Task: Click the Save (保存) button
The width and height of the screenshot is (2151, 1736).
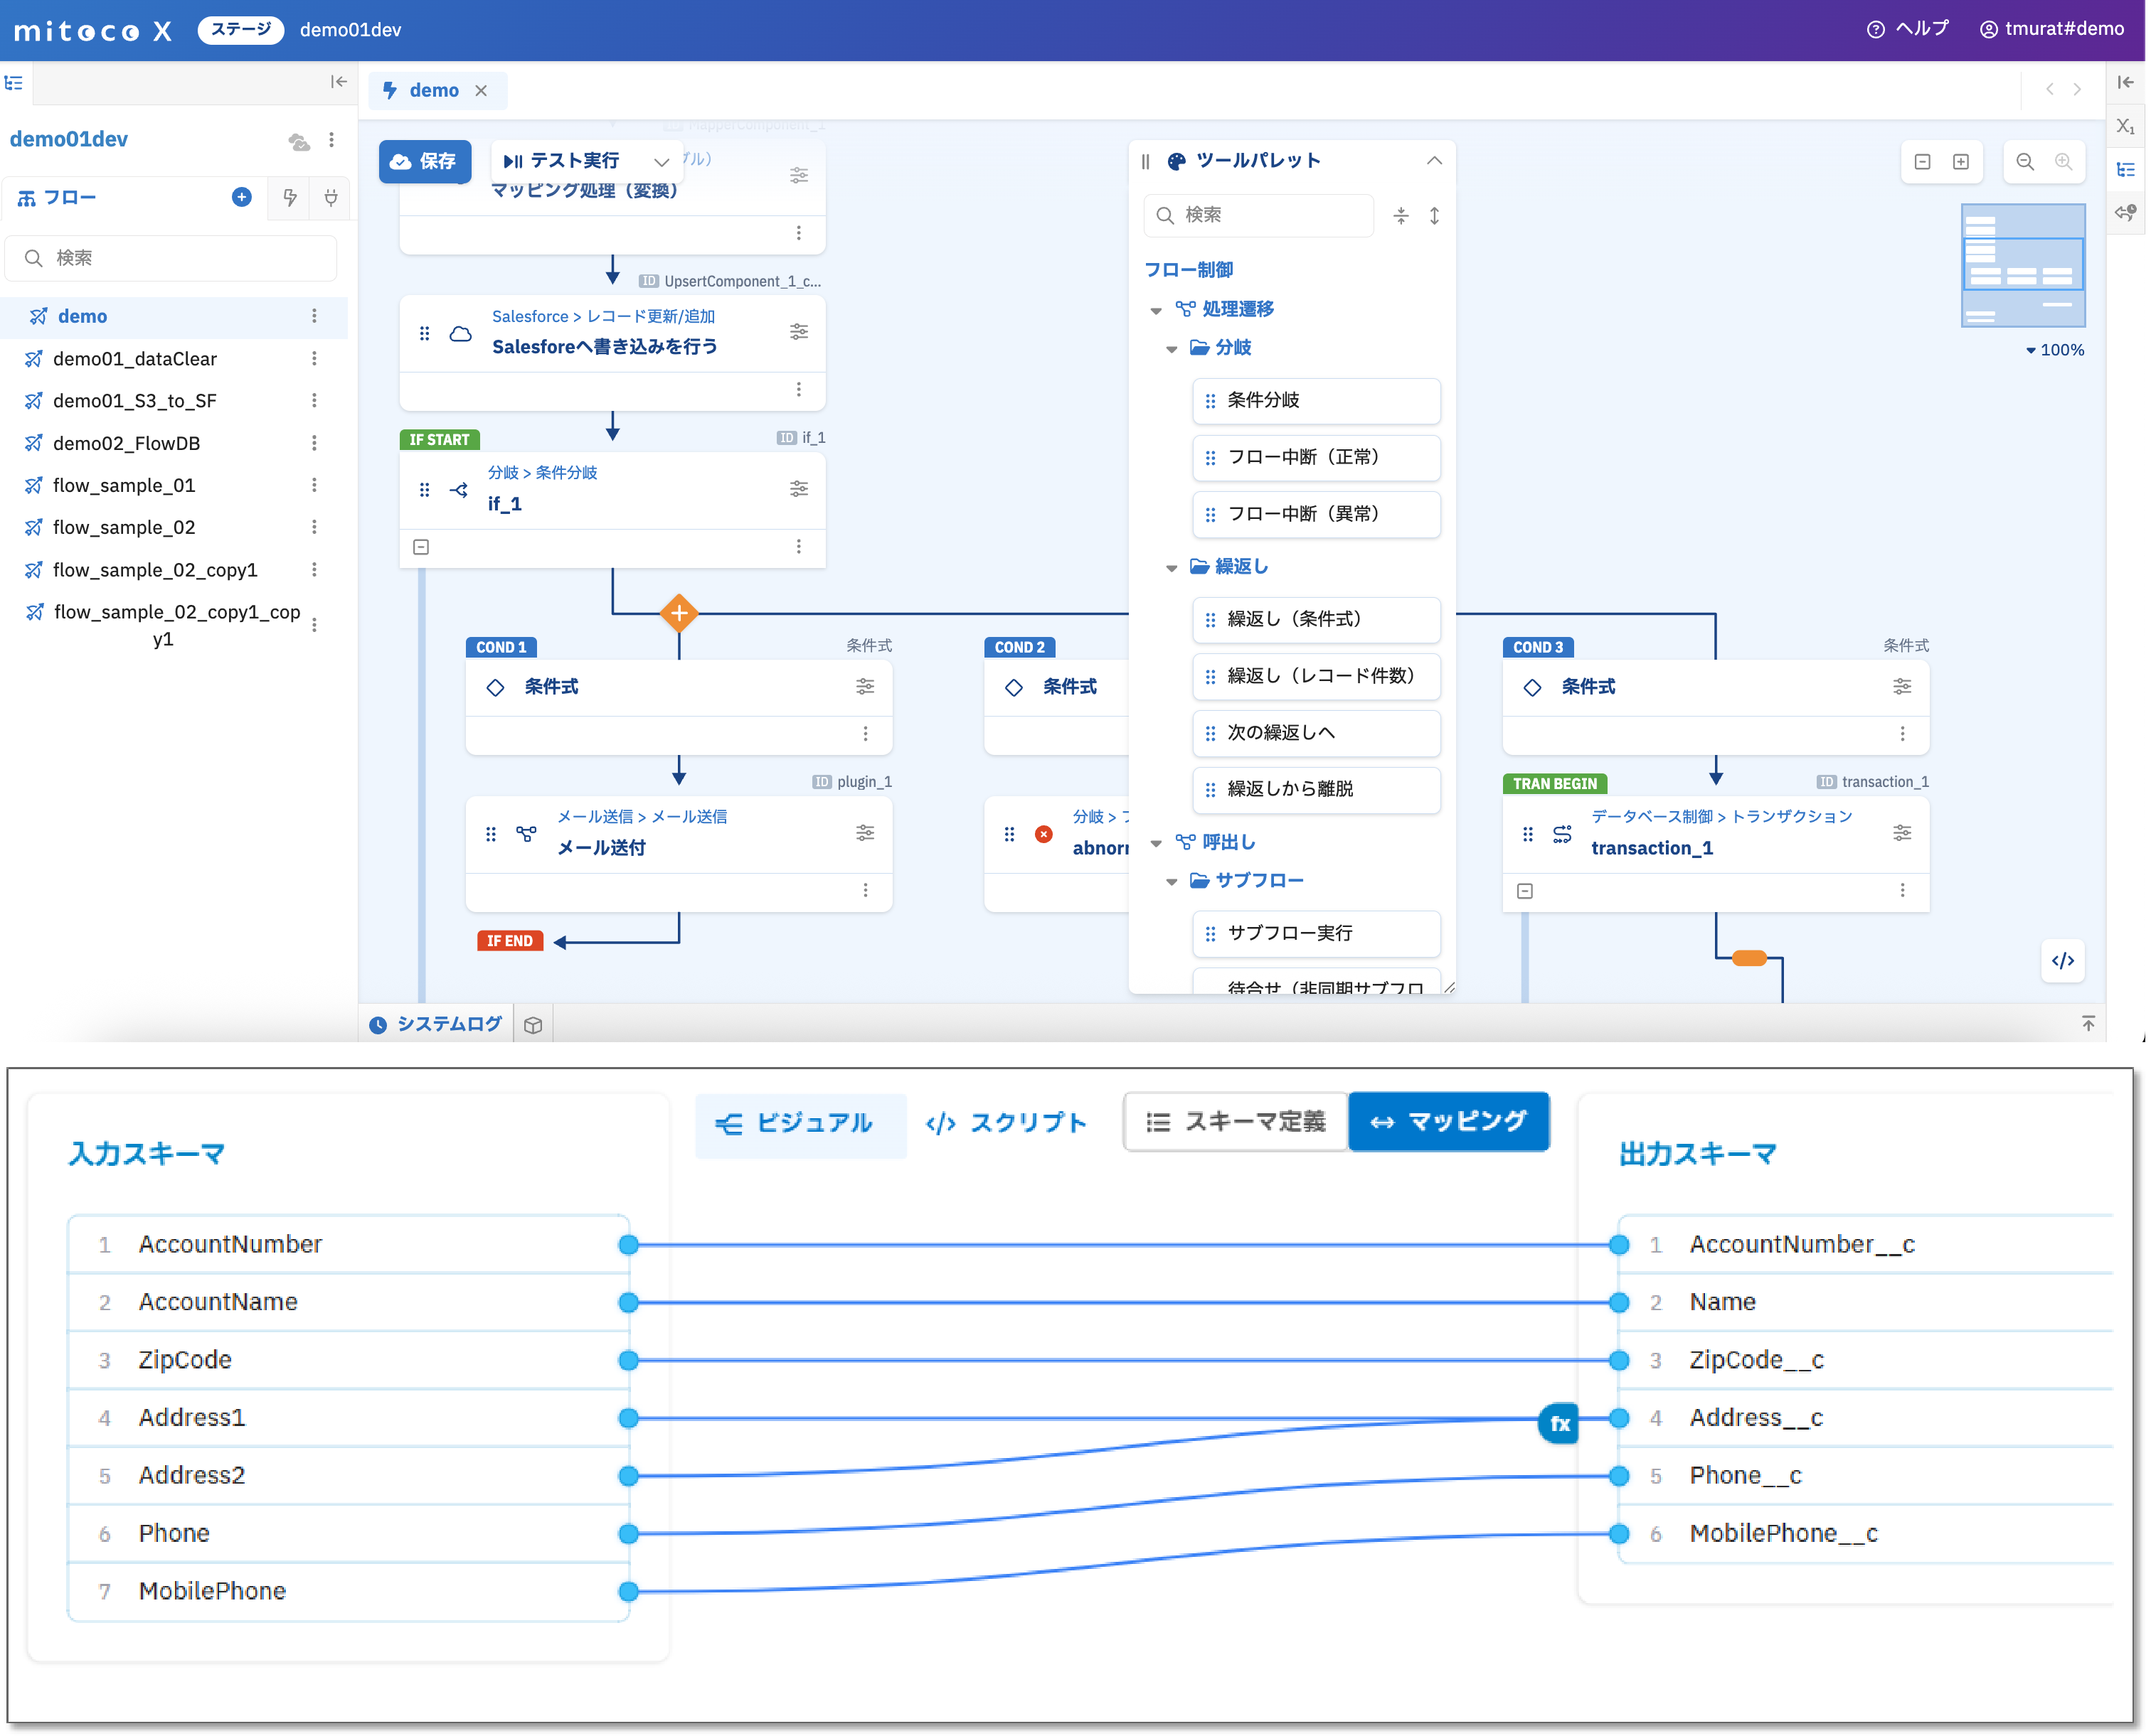Action: tap(424, 161)
